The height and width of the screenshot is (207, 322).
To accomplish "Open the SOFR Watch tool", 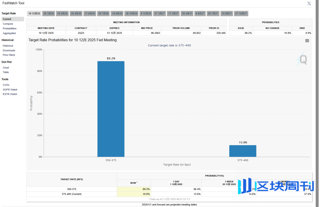I will point(10,90).
